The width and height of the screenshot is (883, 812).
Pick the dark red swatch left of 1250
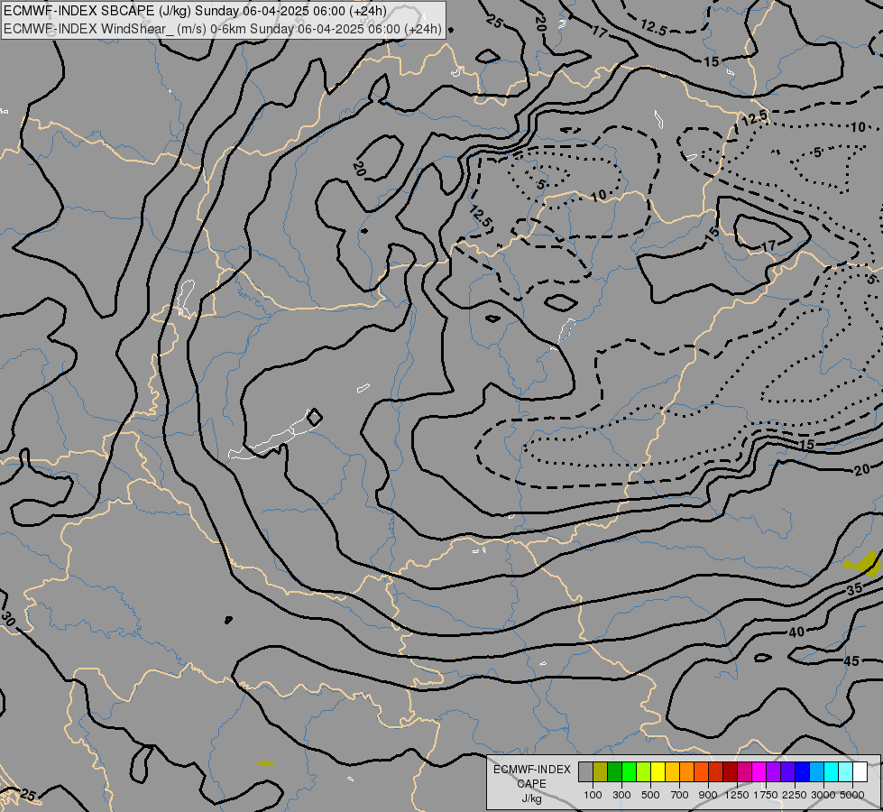click(x=730, y=772)
